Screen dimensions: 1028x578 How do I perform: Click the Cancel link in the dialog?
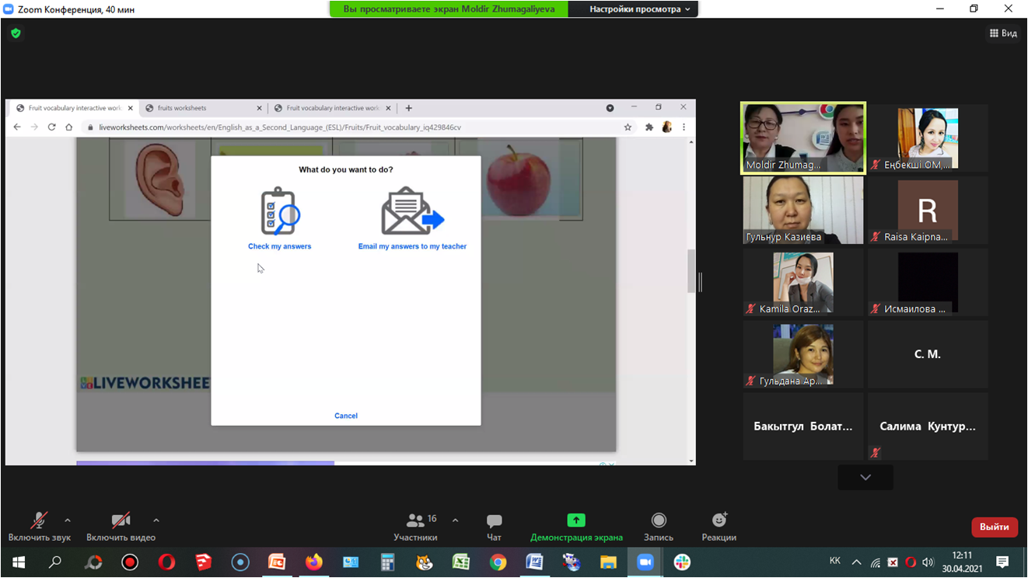(346, 416)
